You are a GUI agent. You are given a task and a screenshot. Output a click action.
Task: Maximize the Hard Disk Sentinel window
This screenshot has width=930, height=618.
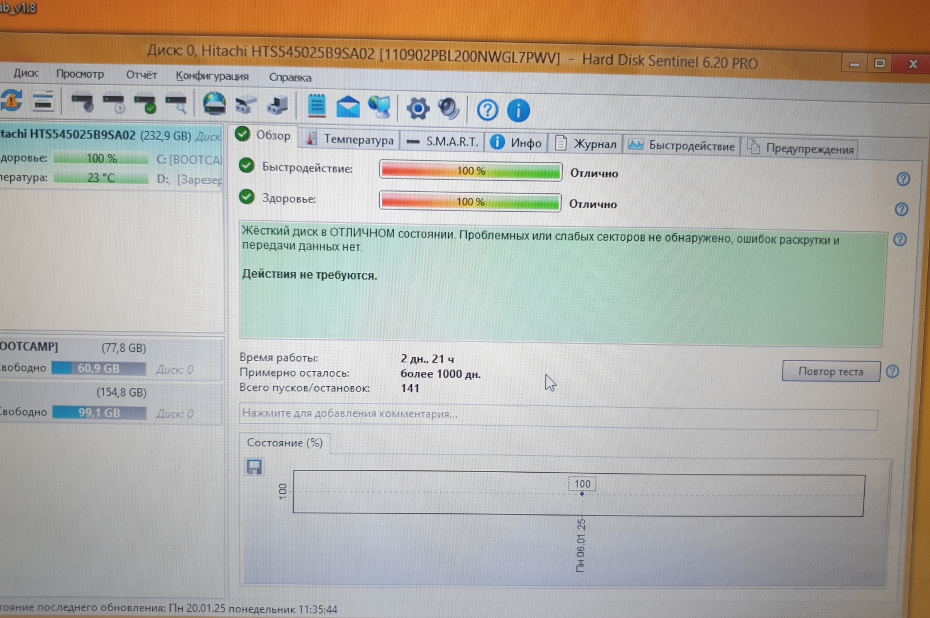click(880, 63)
